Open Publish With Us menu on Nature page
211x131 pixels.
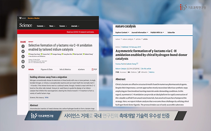tap(157, 32)
